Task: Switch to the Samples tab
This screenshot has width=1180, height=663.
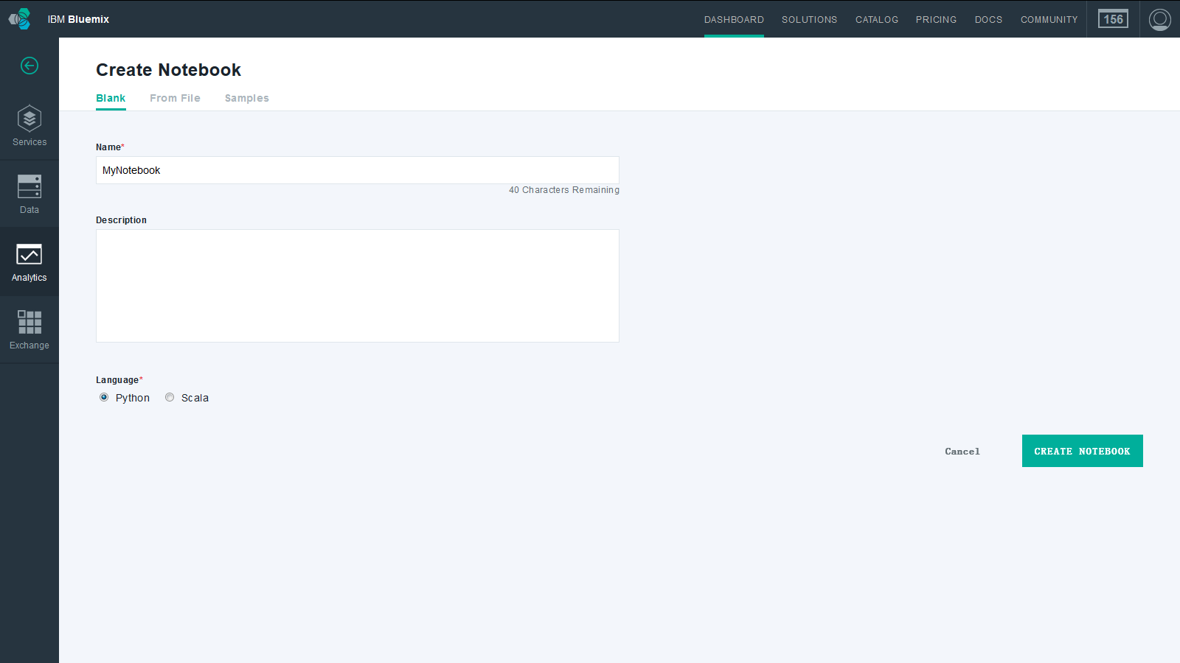Action: tap(246, 98)
